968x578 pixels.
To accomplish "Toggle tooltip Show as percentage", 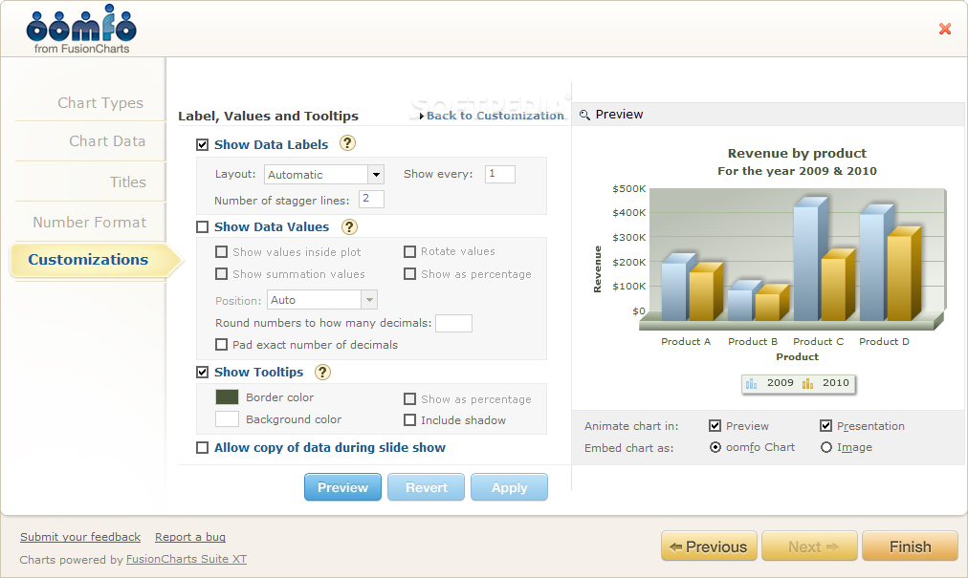I will (x=409, y=399).
